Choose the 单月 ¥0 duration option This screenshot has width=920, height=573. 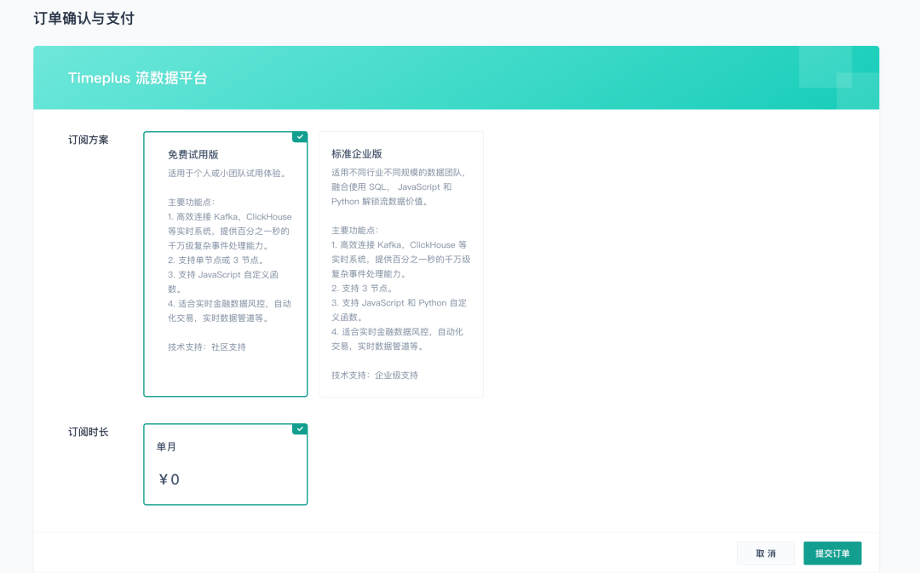225,464
